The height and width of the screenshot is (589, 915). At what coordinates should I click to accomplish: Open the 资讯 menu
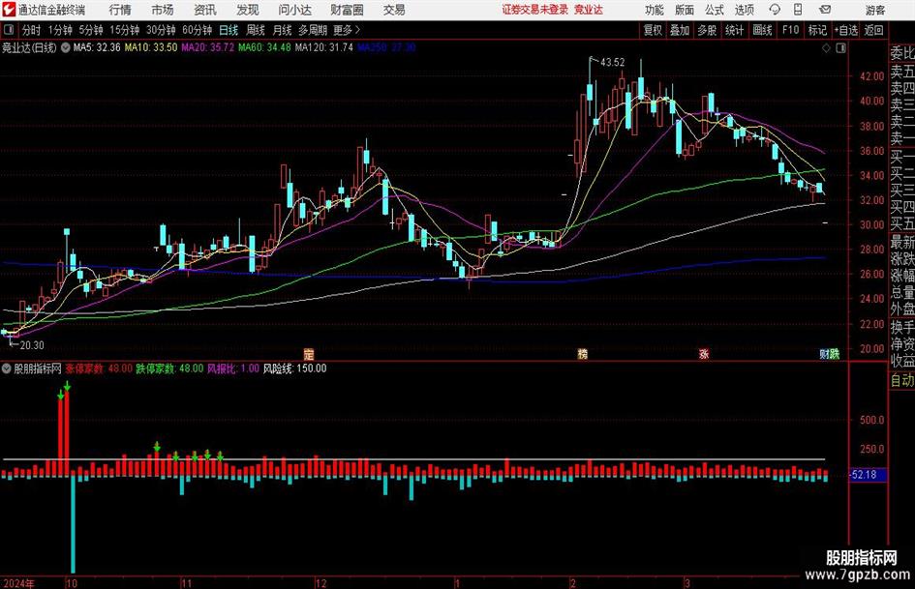[x=205, y=10]
